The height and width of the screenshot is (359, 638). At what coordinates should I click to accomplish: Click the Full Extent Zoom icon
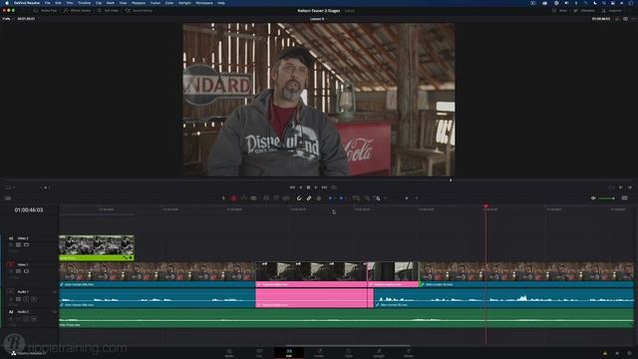pyautogui.click(x=356, y=198)
